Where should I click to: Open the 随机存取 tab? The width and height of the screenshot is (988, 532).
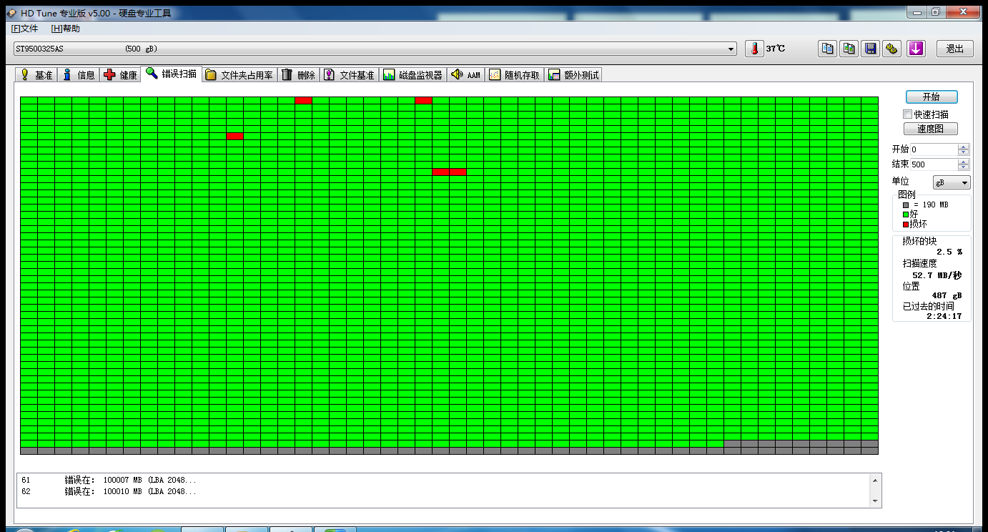pos(515,74)
